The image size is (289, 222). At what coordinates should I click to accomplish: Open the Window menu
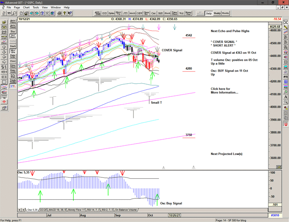(56, 7)
